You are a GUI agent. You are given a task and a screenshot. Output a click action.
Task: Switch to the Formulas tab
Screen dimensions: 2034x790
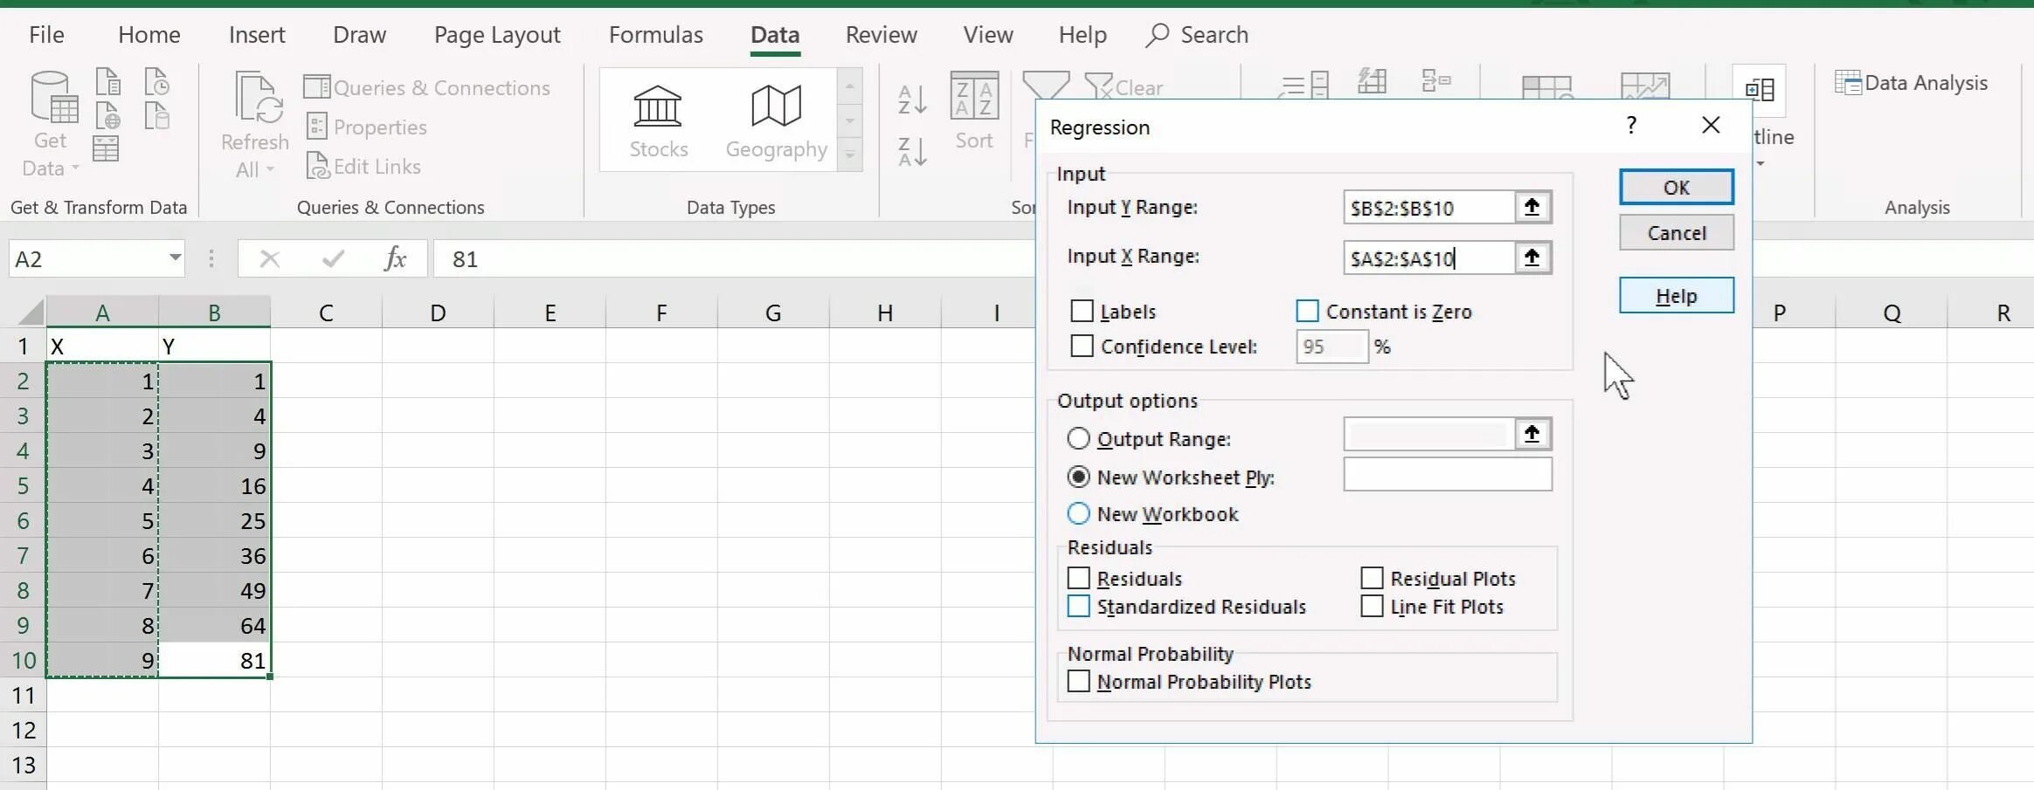655,35
